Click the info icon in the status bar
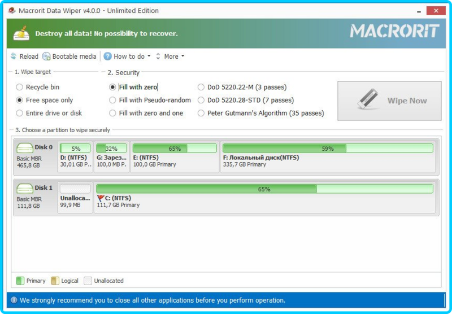The height and width of the screenshot is (314, 452). click(14, 300)
